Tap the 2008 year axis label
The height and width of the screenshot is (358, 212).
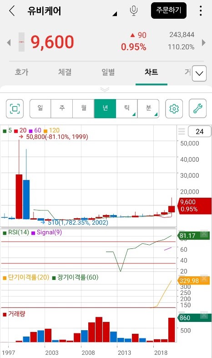pyautogui.click(x=88, y=353)
